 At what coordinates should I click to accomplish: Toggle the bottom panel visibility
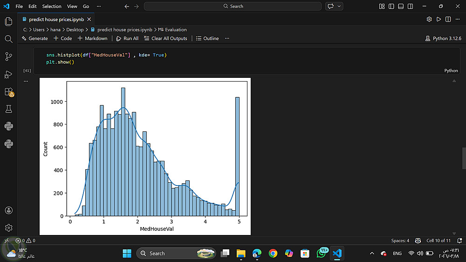pyautogui.click(x=401, y=6)
